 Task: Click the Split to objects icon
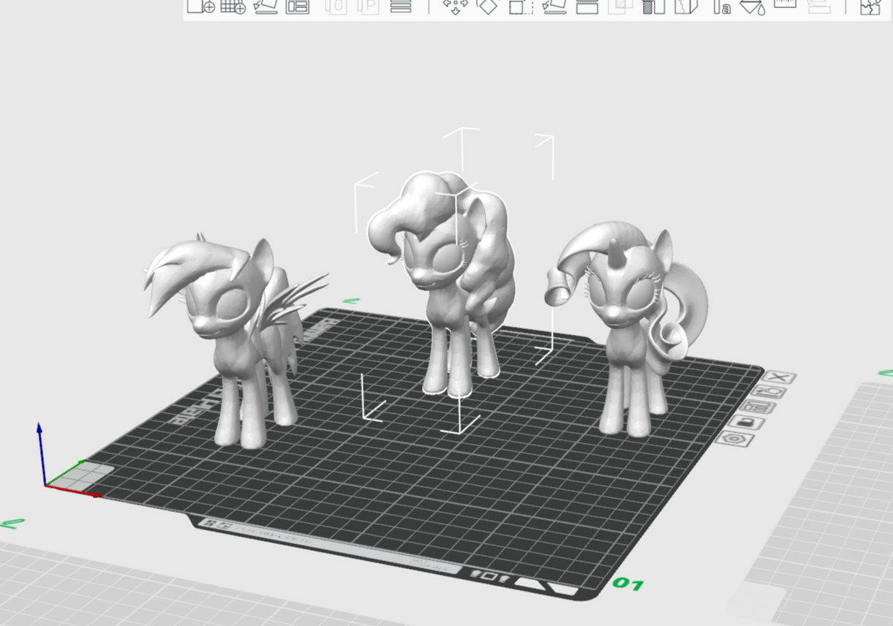[336, 7]
